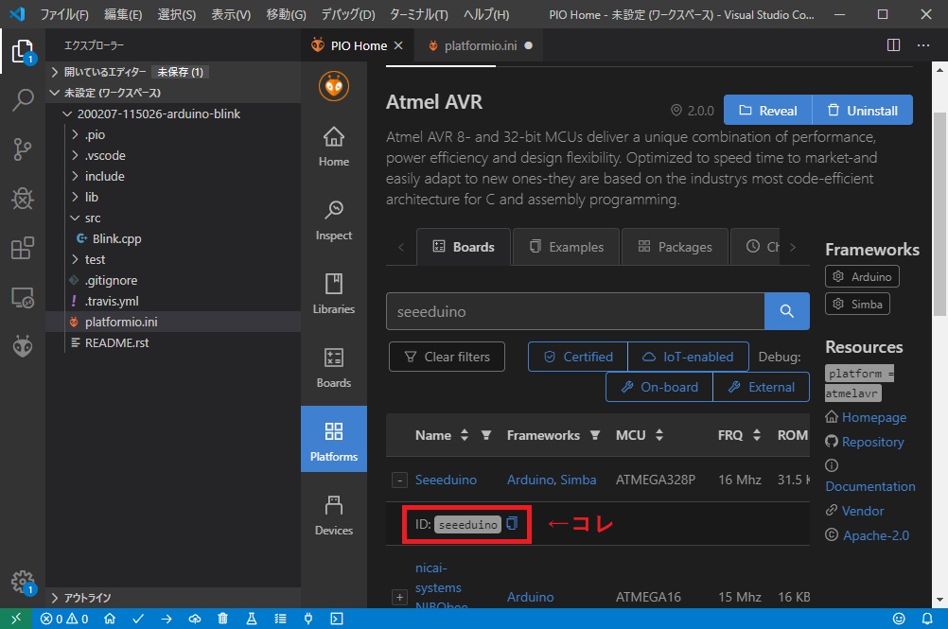Click the Build checkmark in status bar

138,619
